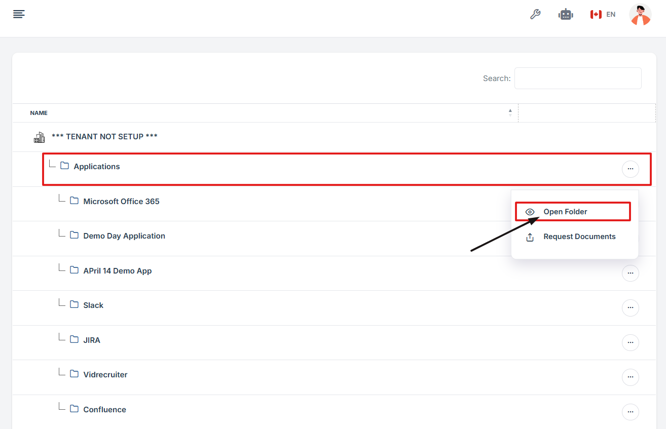Click the user avatar picture
The image size is (666, 429).
[x=640, y=14]
